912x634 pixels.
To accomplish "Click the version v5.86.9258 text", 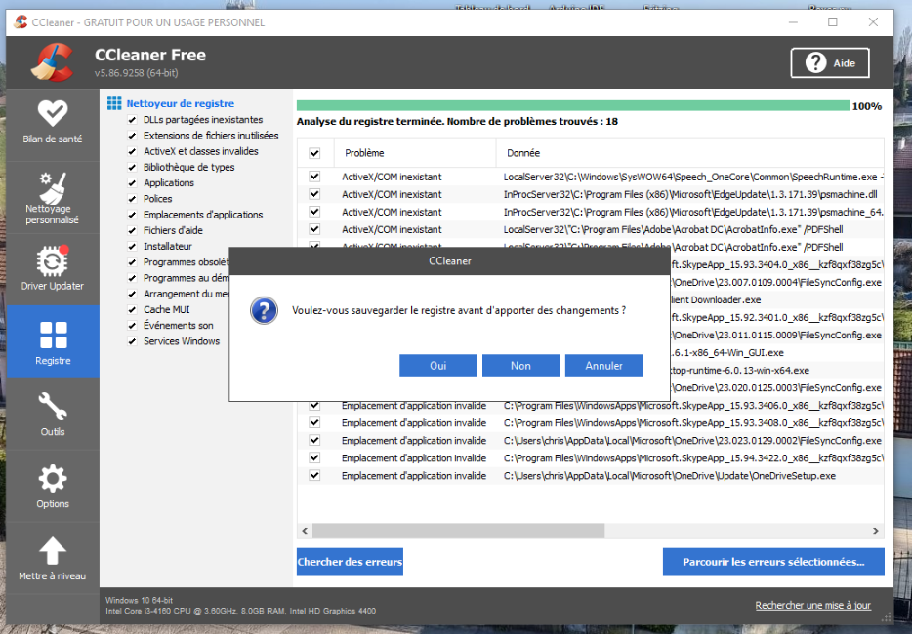I will pos(136,73).
